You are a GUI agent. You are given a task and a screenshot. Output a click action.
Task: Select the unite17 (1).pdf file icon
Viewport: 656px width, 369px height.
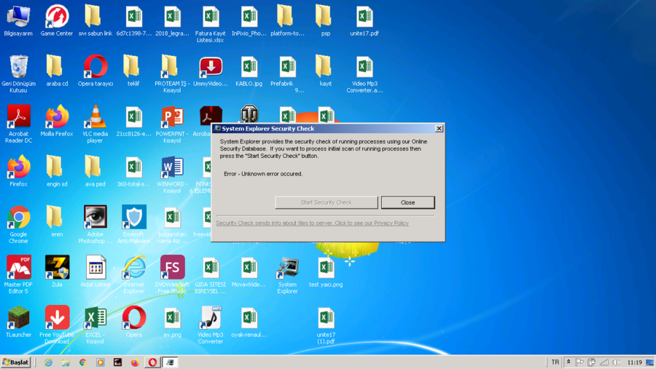[326, 325]
